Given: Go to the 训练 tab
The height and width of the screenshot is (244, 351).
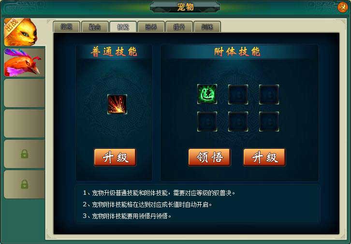Looking at the screenshot, I should (x=207, y=27).
